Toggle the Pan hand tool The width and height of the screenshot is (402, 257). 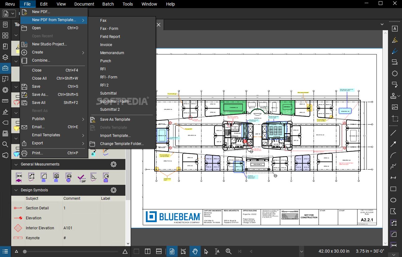click(195, 251)
